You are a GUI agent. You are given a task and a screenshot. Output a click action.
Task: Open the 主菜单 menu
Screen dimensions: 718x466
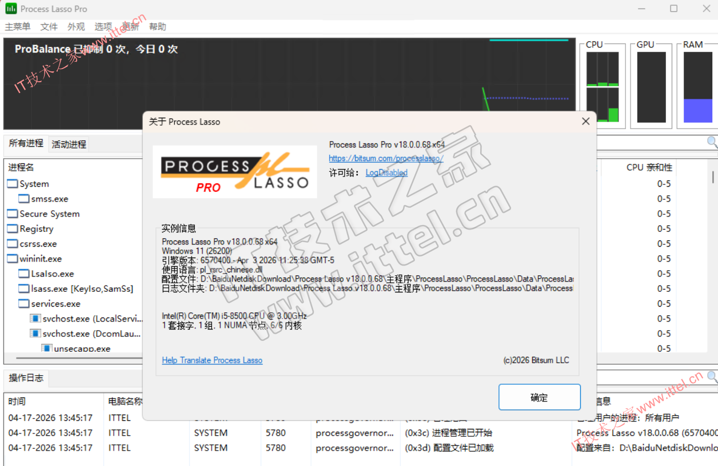point(17,27)
